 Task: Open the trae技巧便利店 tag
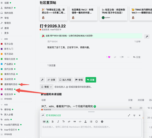coord(12,125)
